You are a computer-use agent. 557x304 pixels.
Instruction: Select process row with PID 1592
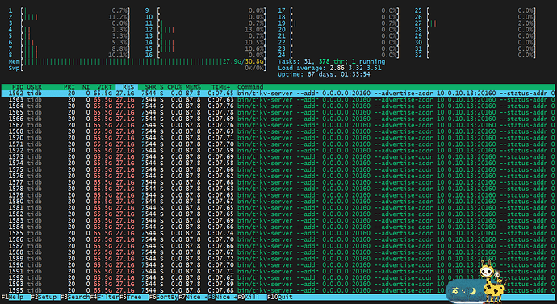click(x=278, y=277)
